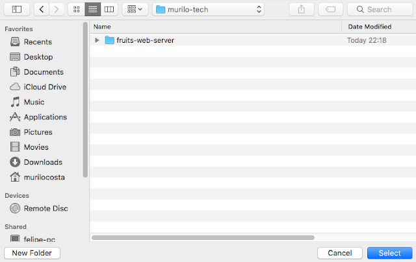Click the share toolbar button
Screen dimensions: 416x262
tap(302, 10)
